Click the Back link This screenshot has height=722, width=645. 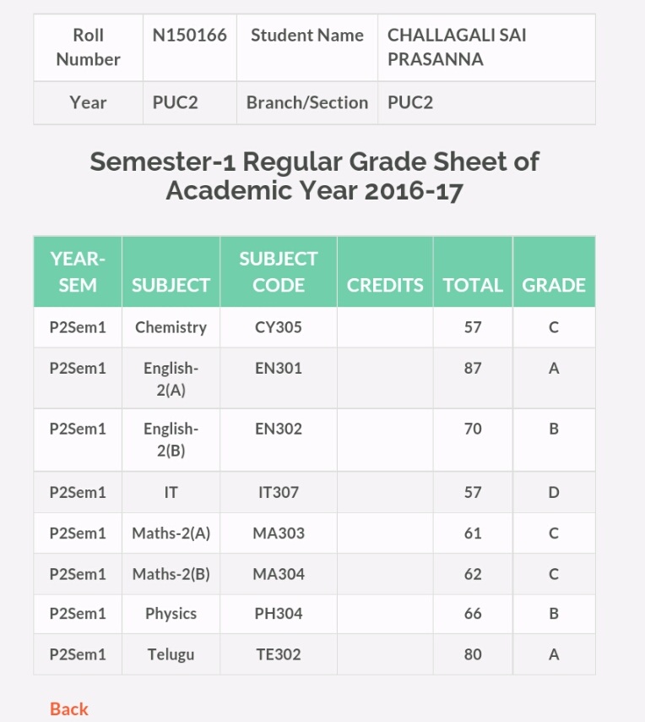click(69, 709)
